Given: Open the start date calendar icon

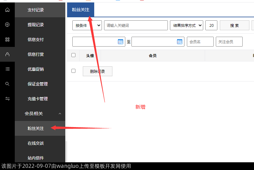Looking at the screenshot, I should (x=120, y=42).
